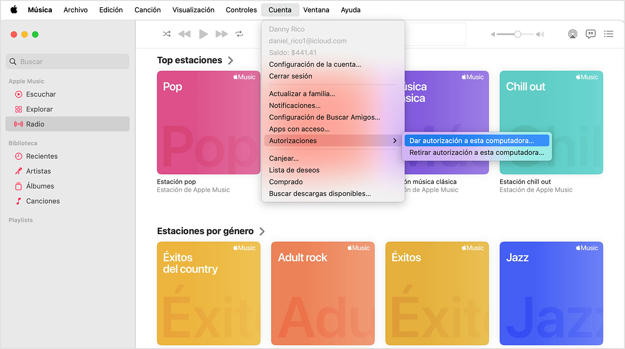Click the Canciones music note icon

(18, 201)
